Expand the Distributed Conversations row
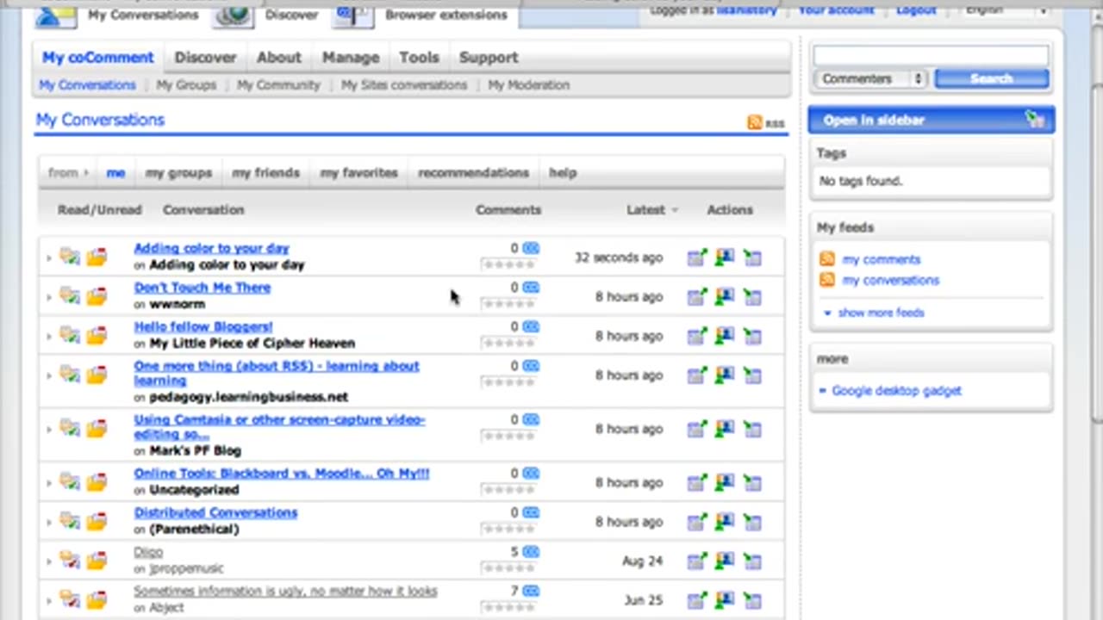 (48, 522)
